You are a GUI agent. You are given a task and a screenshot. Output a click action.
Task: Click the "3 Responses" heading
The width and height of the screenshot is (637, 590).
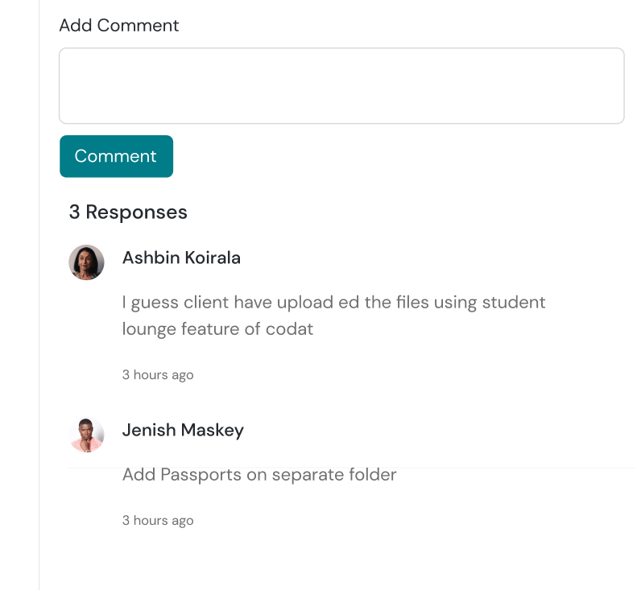point(128,212)
